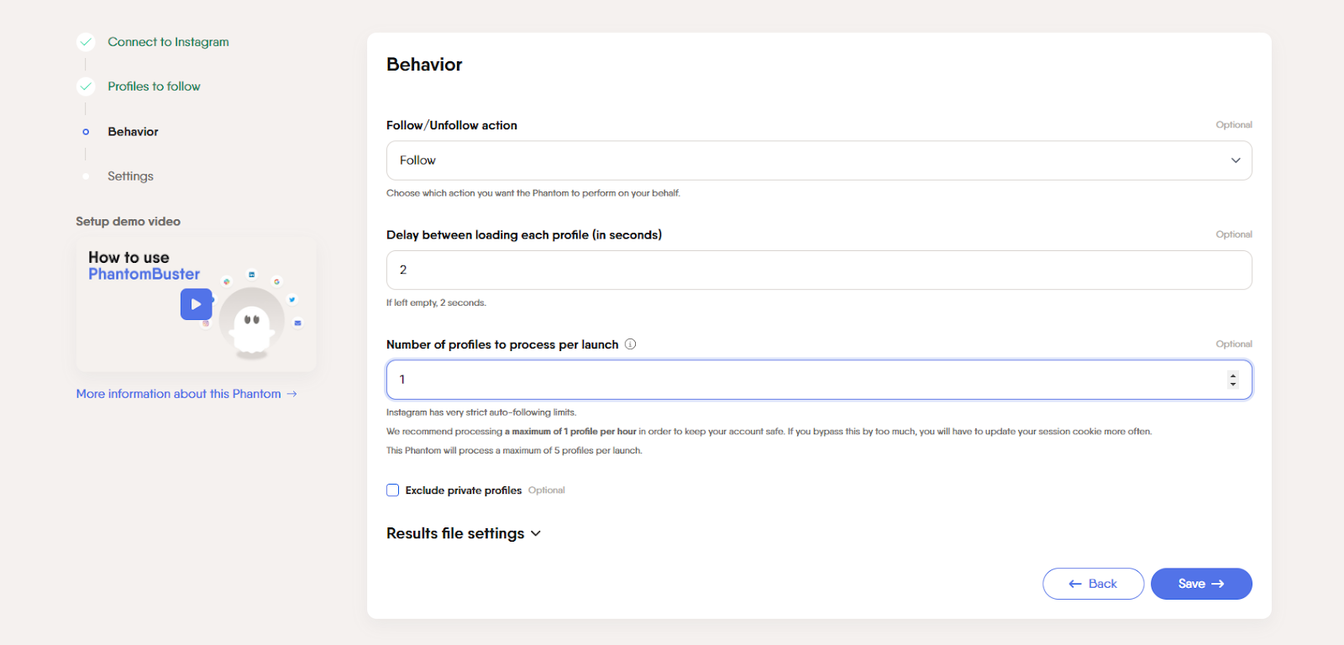This screenshot has height=645, width=1344.
Task: Click the dropdown chevron in Follow field
Action: click(1236, 160)
